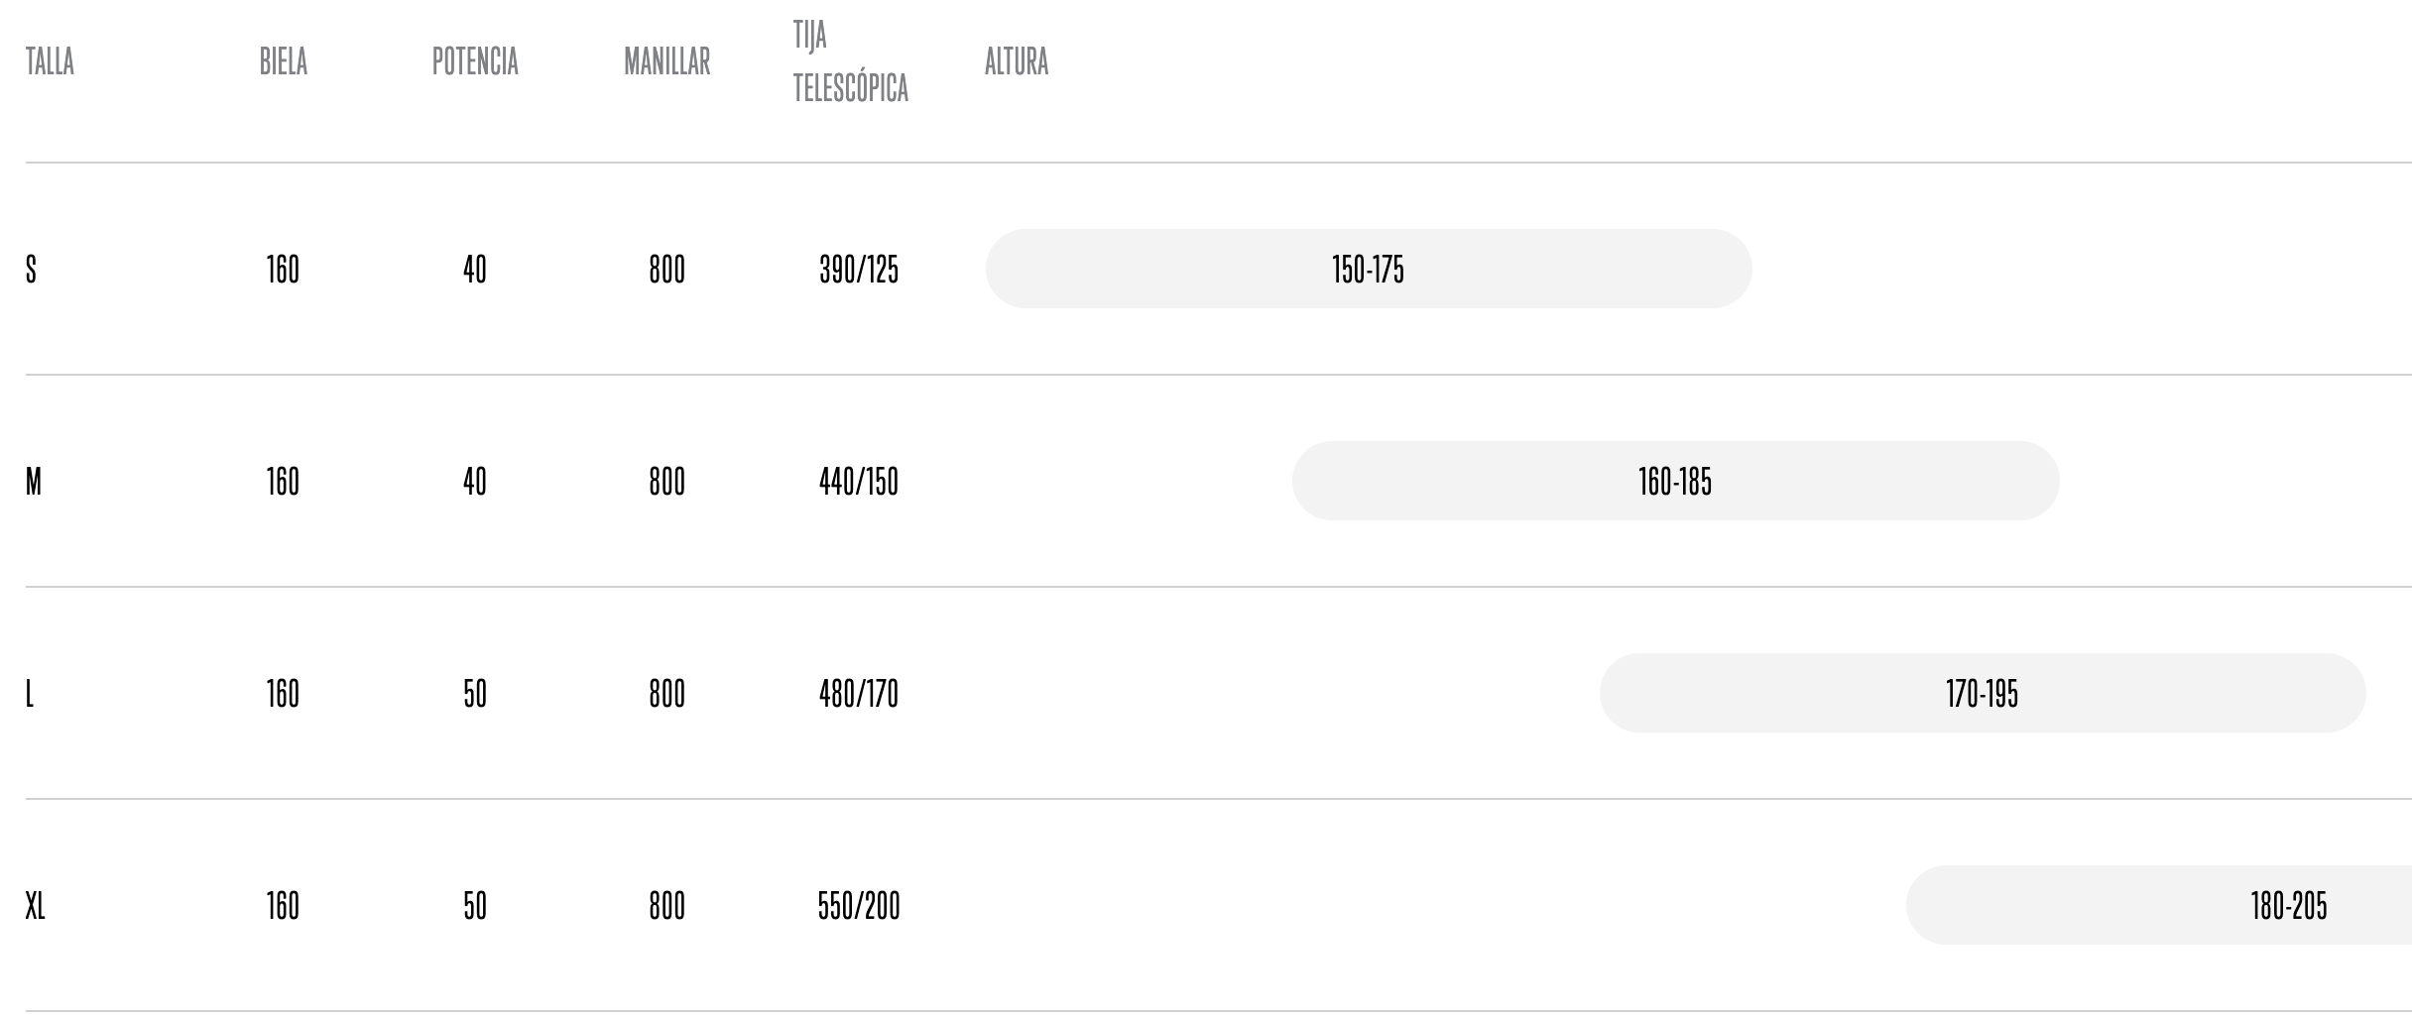2412x1017 pixels.
Task: Click the 150-175 height range bar
Action: click(1368, 270)
